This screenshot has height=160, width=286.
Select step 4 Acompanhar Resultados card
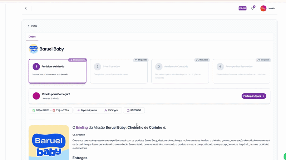coord(241,71)
